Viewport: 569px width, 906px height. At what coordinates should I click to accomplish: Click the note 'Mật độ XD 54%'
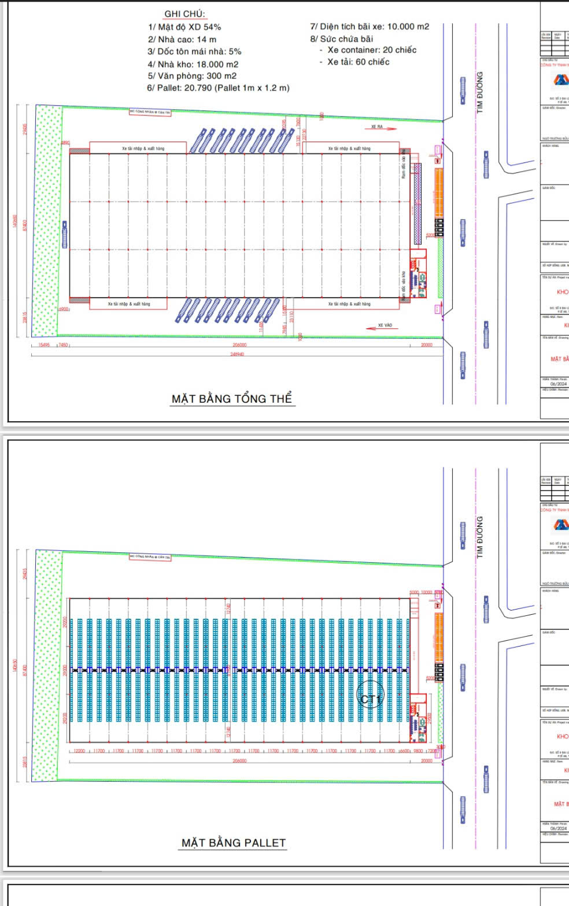coord(184,27)
